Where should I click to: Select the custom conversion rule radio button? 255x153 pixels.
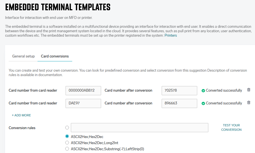[67, 128]
